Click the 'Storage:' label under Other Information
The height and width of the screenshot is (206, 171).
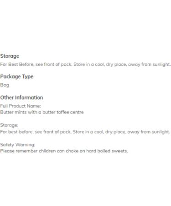click(x=9, y=125)
